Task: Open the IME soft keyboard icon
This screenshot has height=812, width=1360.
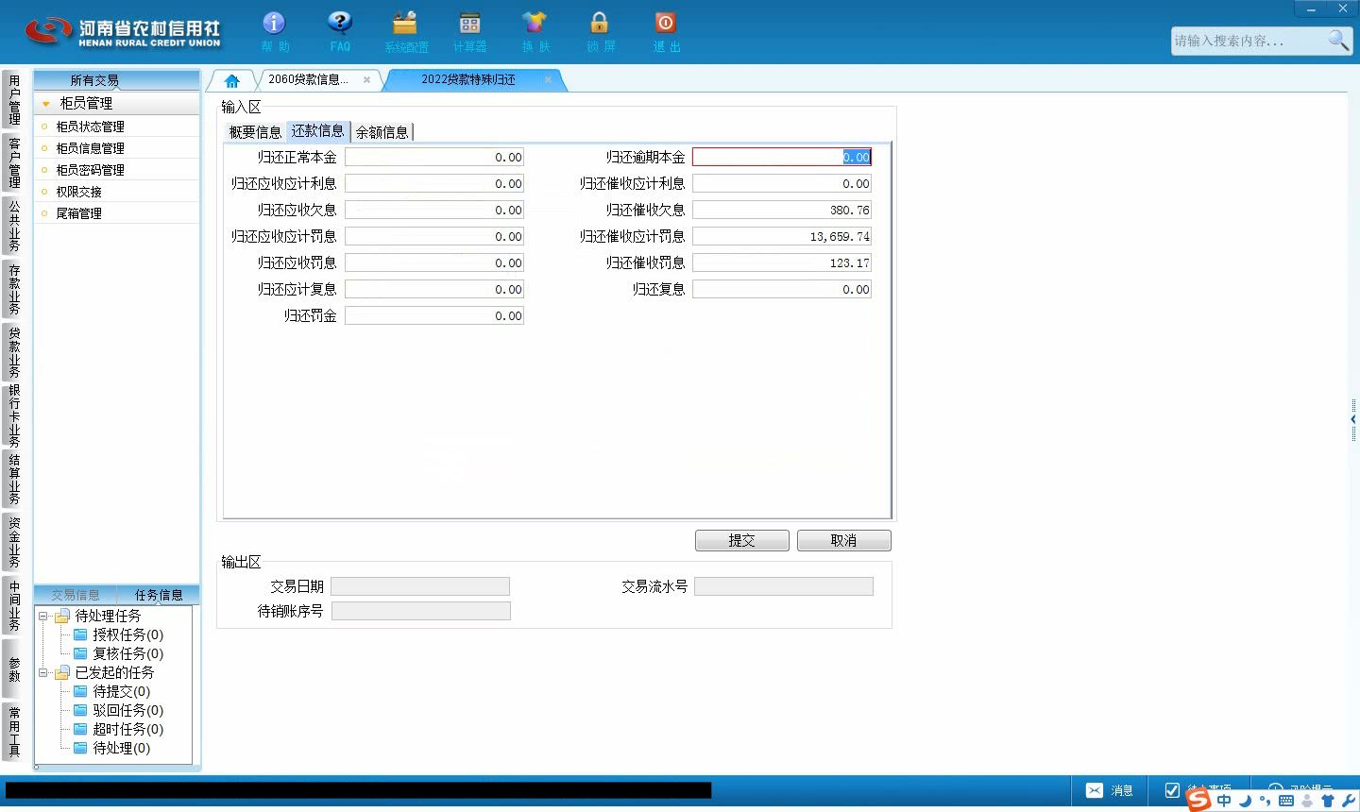Action: (1285, 801)
